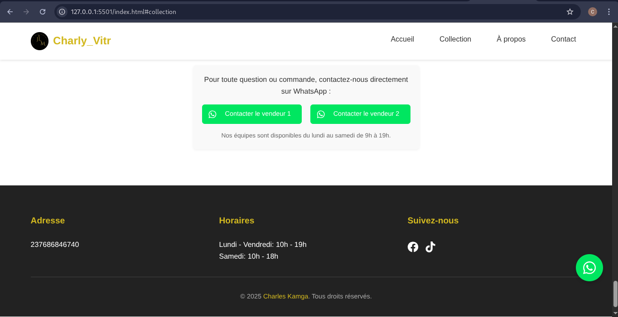Bookmark this page with the star icon
Image resolution: width=618 pixels, height=317 pixels.
[x=570, y=12]
